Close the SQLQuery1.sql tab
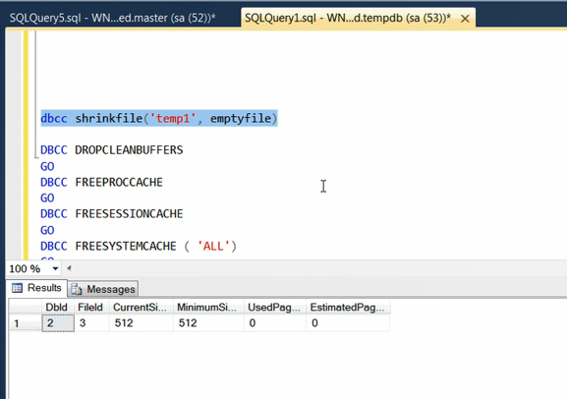Image resolution: width=567 pixels, height=399 pixels. pyautogui.click(x=465, y=19)
